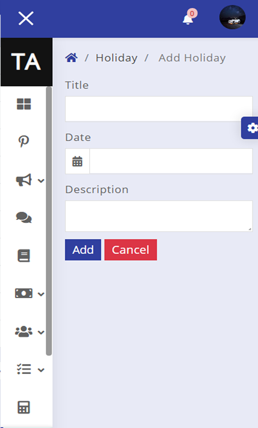The height and width of the screenshot is (428, 258).
Task: Open the chat bubbles icon
Action: click(x=24, y=217)
